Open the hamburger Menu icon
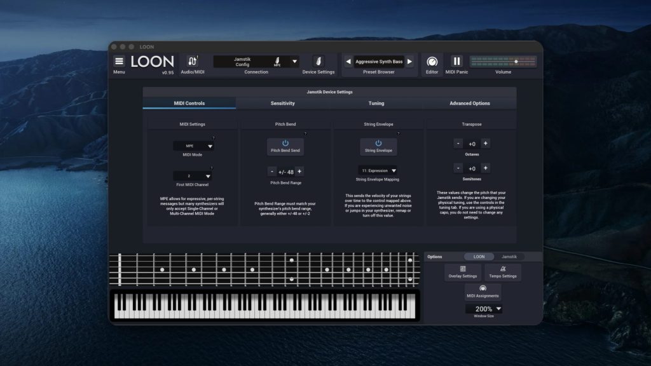Viewport: 651px width, 366px height. pos(119,62)
